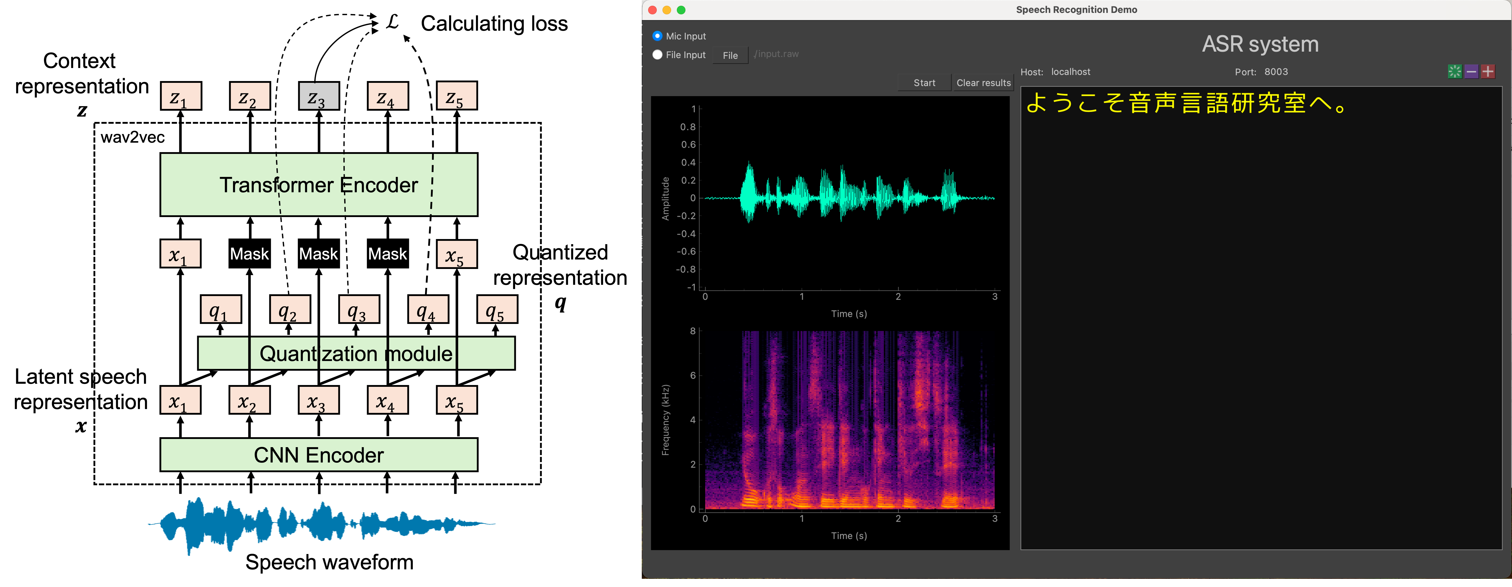This screenshot has height=587, width=1512.
Task: Select the File Input radio button
Action: [x=657, y=55]
